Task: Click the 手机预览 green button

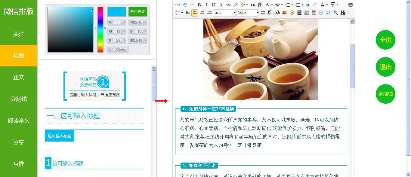Action: point(385,94)
